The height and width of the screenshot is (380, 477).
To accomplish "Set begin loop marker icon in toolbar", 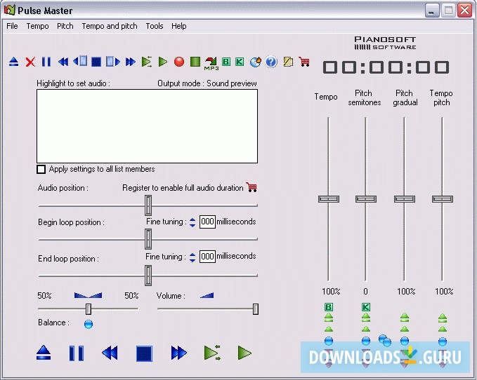I will [80, 61].
